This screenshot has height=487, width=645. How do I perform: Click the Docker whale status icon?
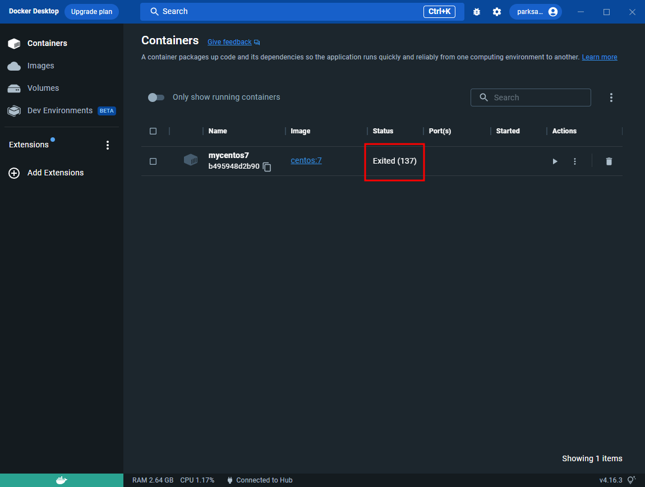(61, 480)
